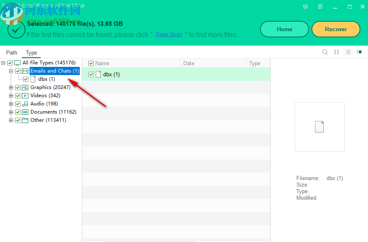Image resolution: width=368 pixels, height=242 pixels.
Task: Uncheck the Videos category checkbox
Action: coord(18,95)
